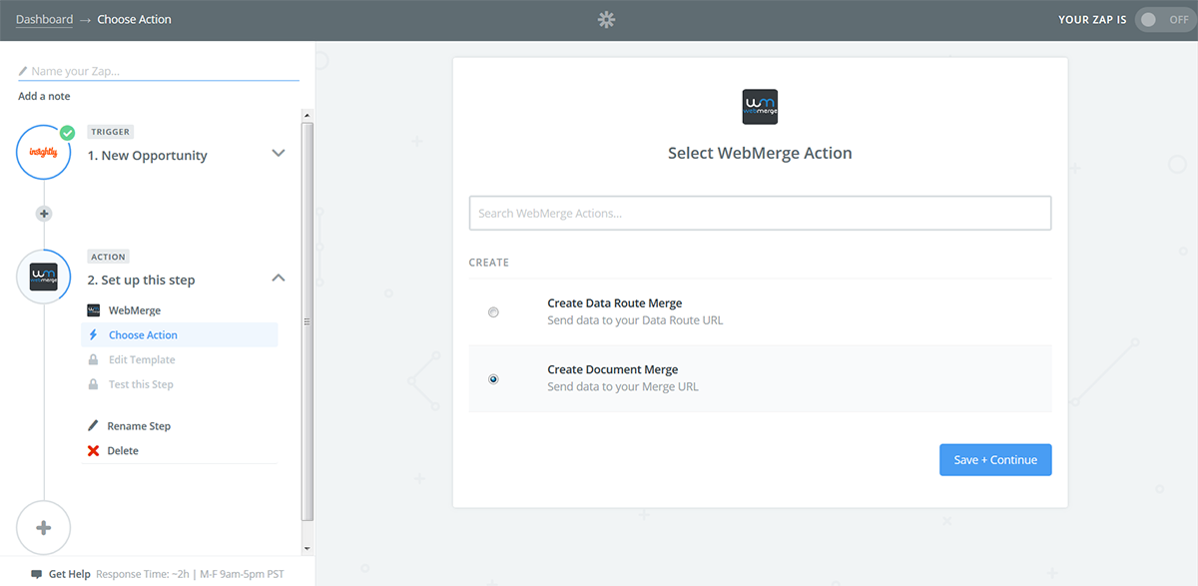Click Send data to your Data Route URL text
The width and height of the screenshot is (1198, 586).
(x=635, y=320)
